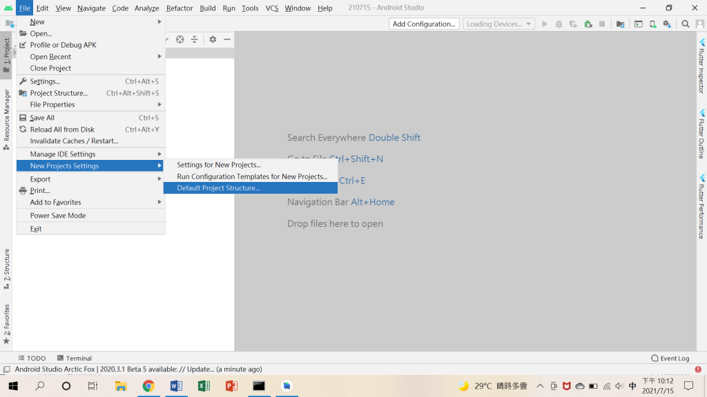The height and width of the screenshot is (397, 707).
Task: Open the Edit menu
Action: (42, 8)
